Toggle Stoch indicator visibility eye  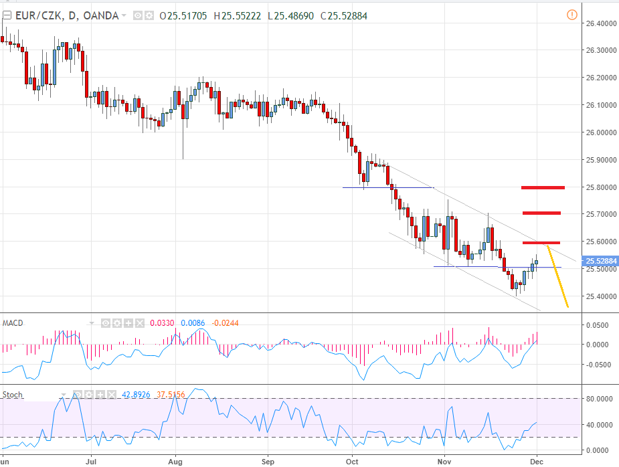(x=78, y=394)
